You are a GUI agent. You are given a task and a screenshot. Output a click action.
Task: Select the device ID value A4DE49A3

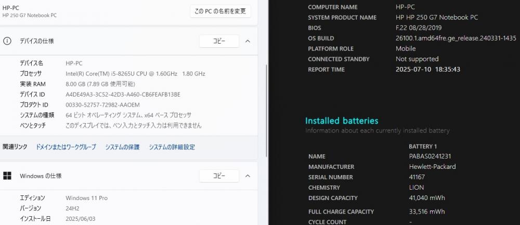pyautogui.click(x=123, y=95)
